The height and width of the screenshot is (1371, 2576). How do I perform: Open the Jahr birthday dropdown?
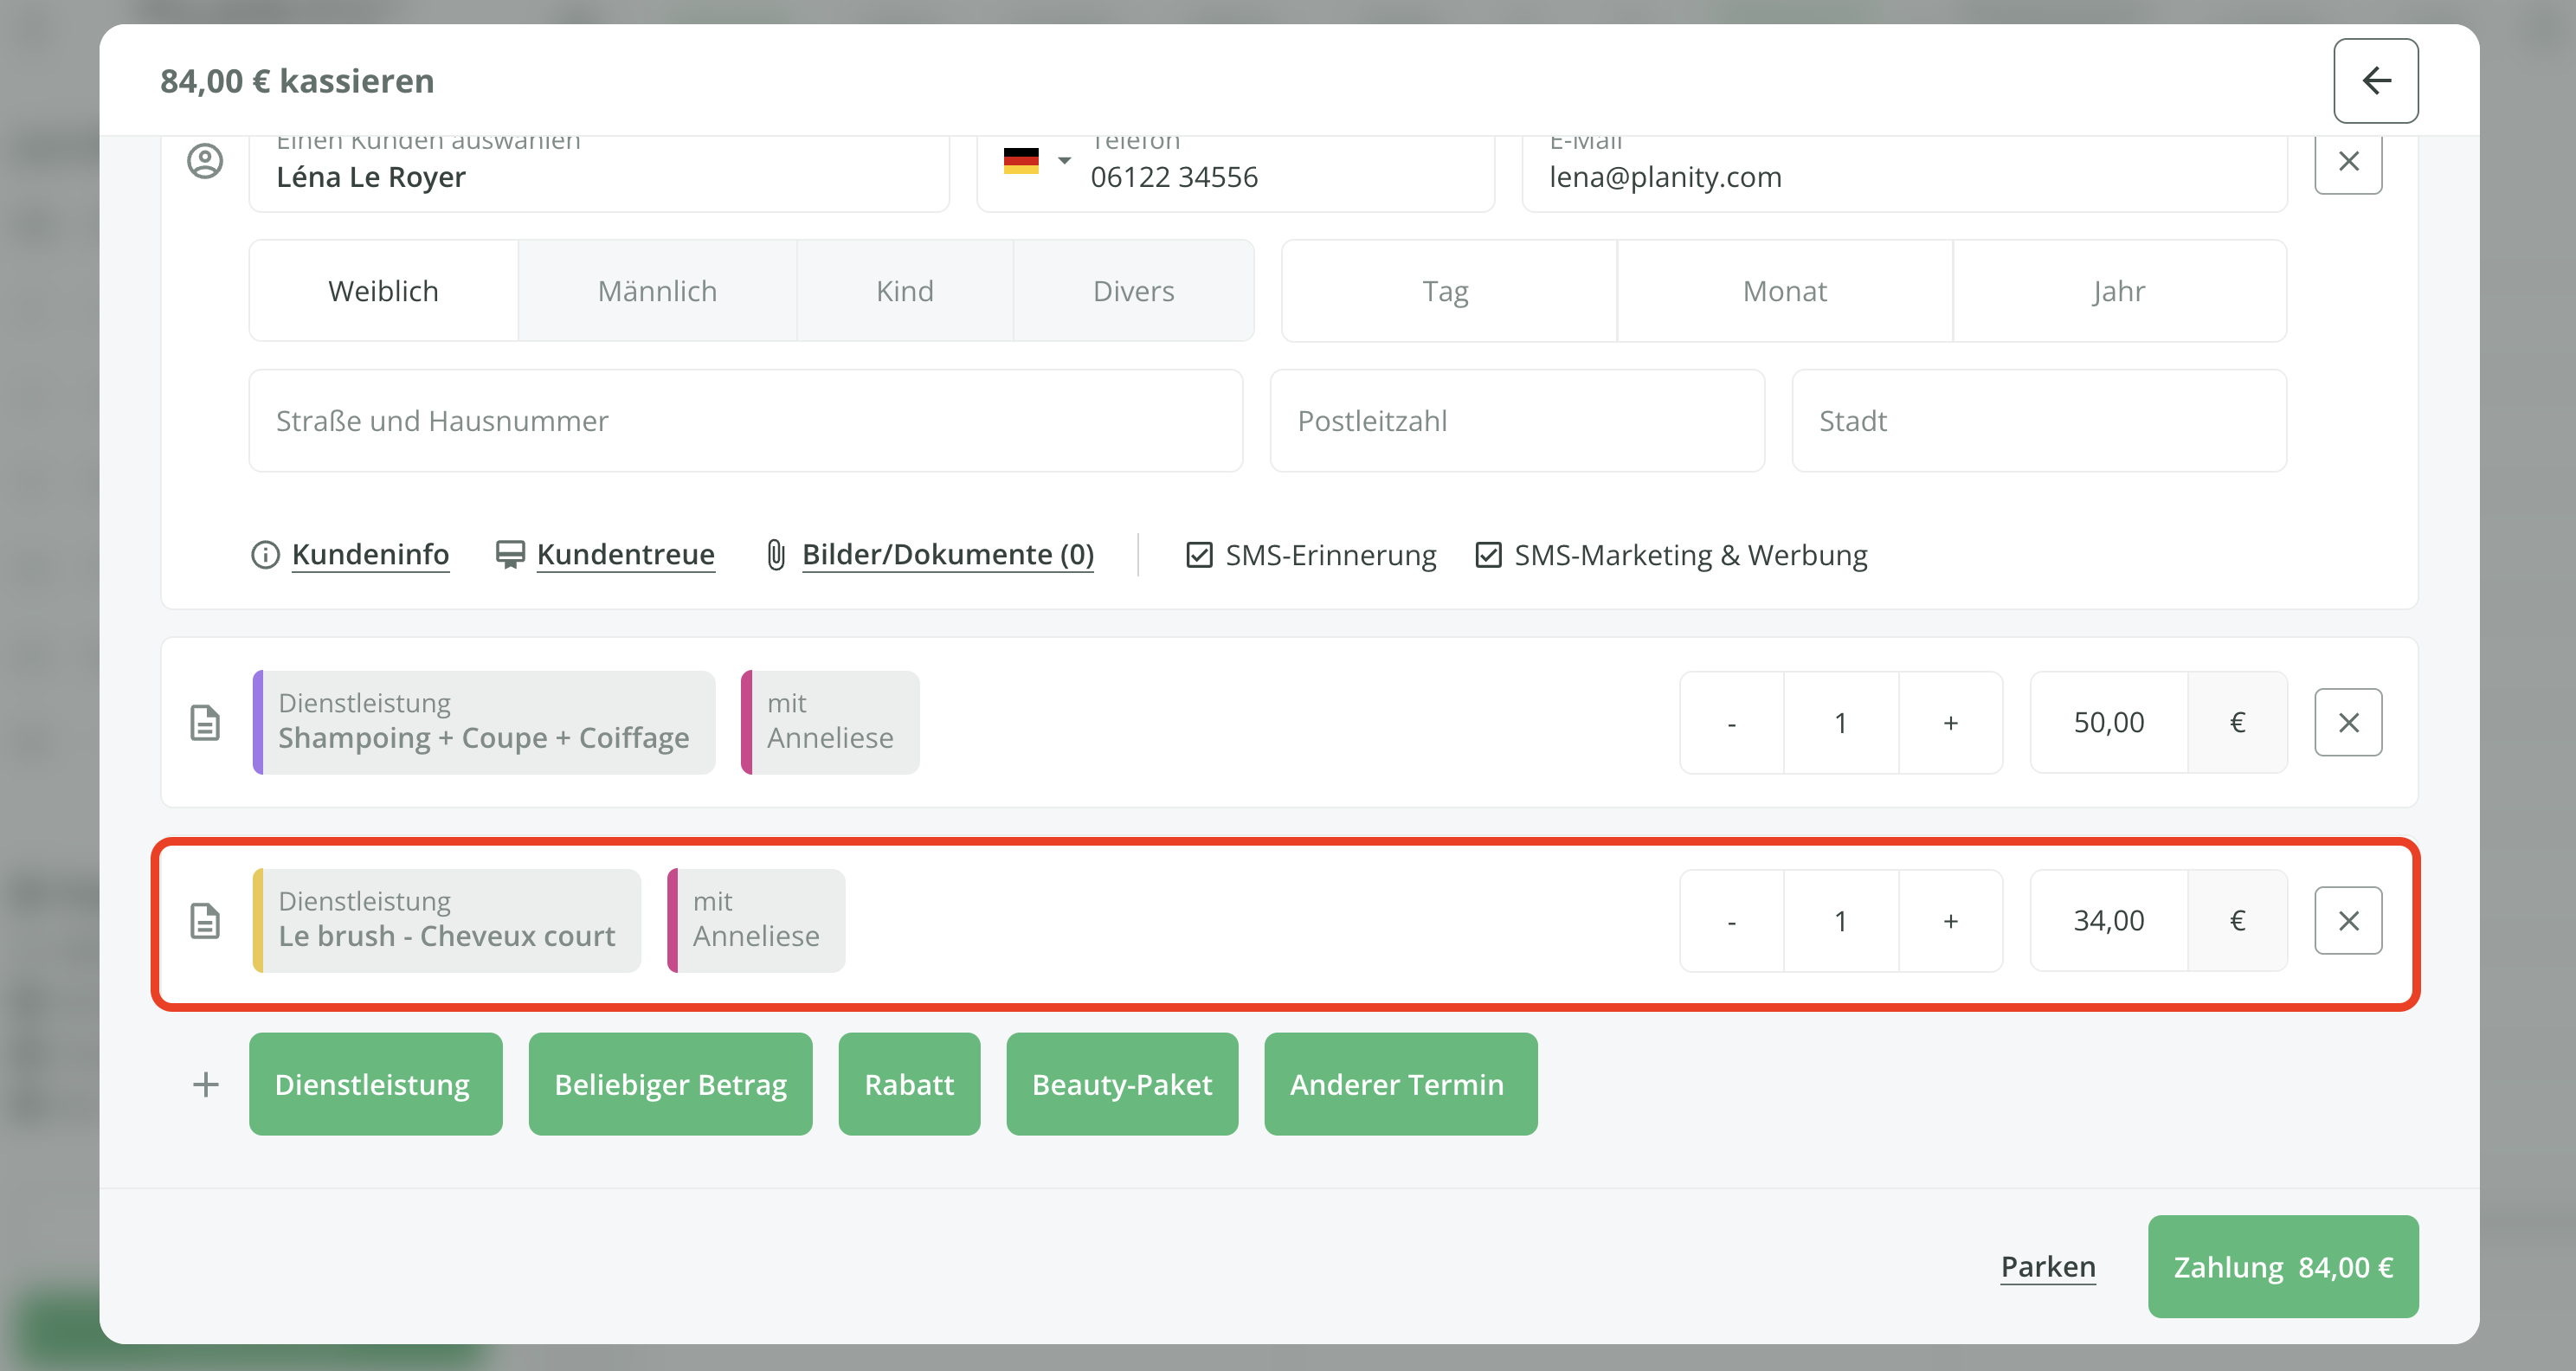tap(2118, 291)
